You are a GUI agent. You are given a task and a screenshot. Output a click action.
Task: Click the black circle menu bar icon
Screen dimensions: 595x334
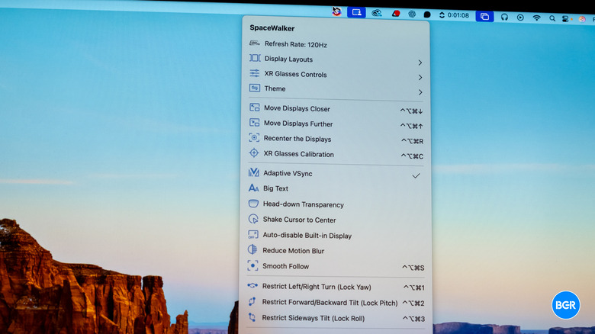(427, 14)
